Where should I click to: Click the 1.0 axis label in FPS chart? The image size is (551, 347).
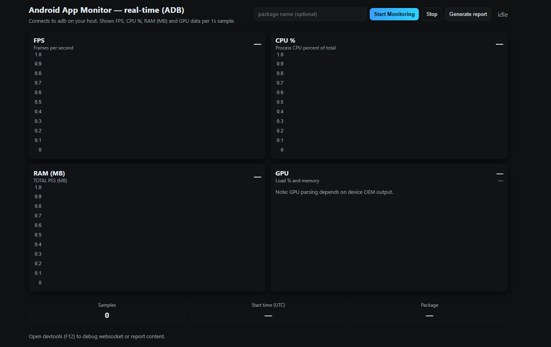(x=38, y=55)
